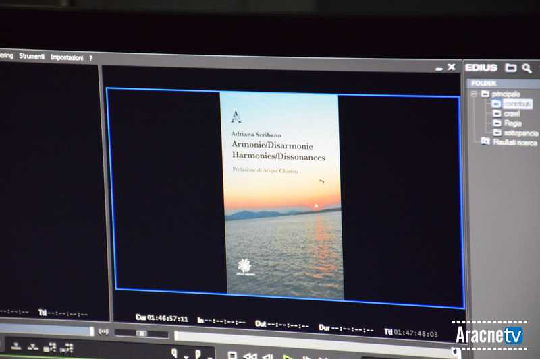Click the jog dial icon beside shuttle
This screenshot has width=540, height=359.
103,331
